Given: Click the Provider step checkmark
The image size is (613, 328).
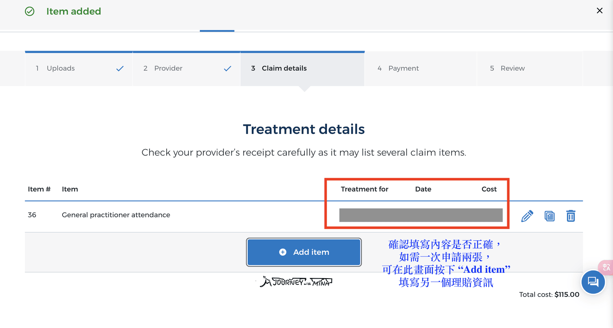Looking at the screenshot, I should click(228, 69).
